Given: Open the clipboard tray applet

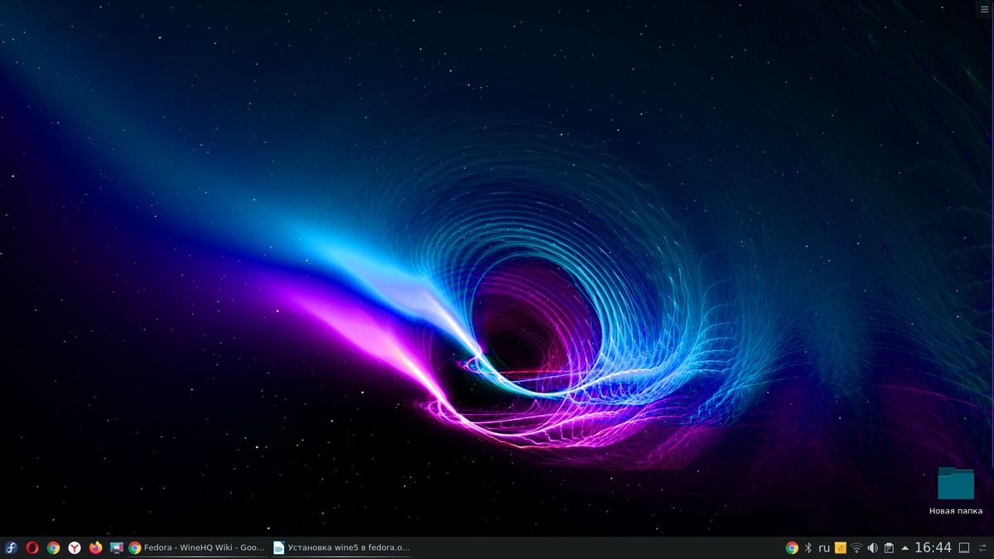Looking at the screenshot, I should click(x=889, y=547).
